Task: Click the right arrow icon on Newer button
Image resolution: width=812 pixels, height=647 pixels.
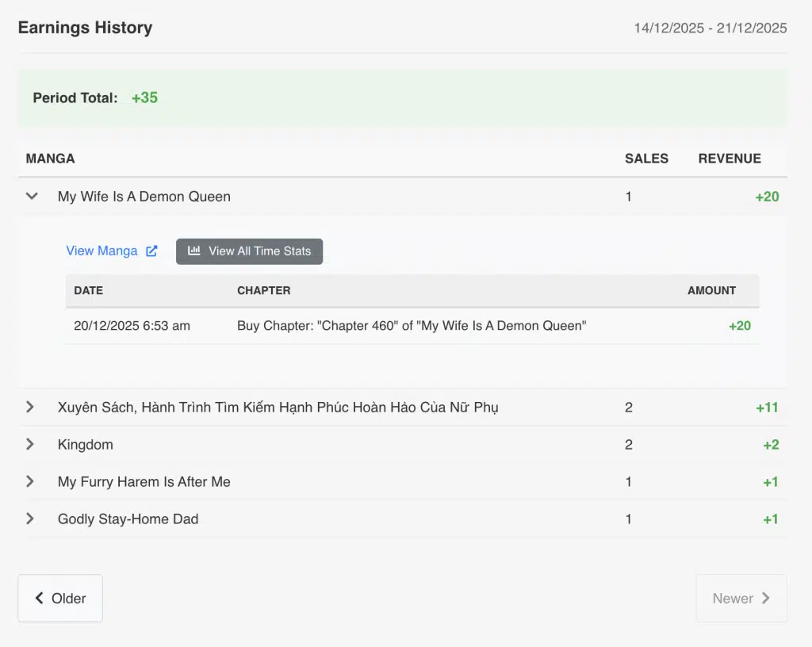Action: point(765,599)
